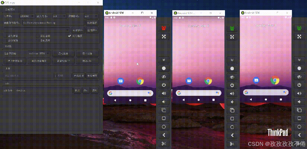Click red gamepad icon in first emulator toolbar

pyautogui.click(x=164, y=28)
